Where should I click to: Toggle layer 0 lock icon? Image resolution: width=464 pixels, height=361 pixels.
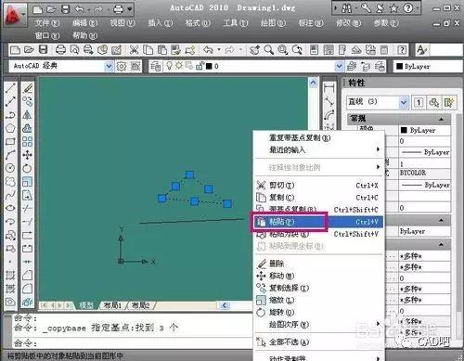[200, 66]
